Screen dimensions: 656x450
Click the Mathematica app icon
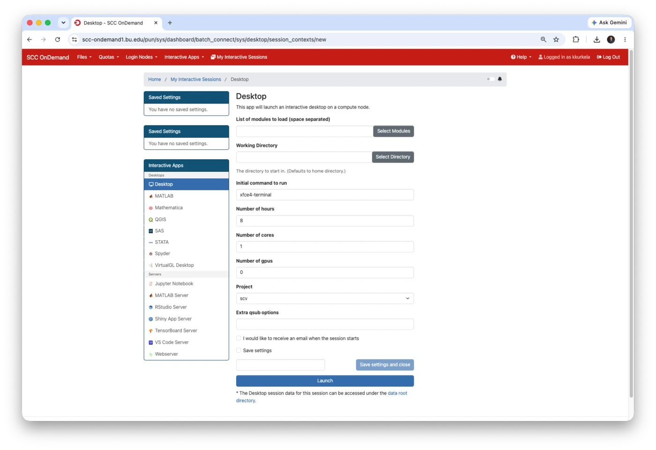click(151, 208)
